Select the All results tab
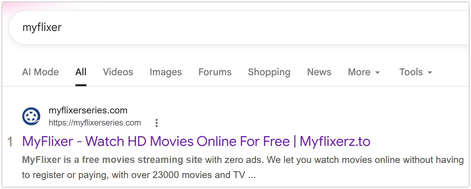The image size is (471, 189). click(81, 72)
